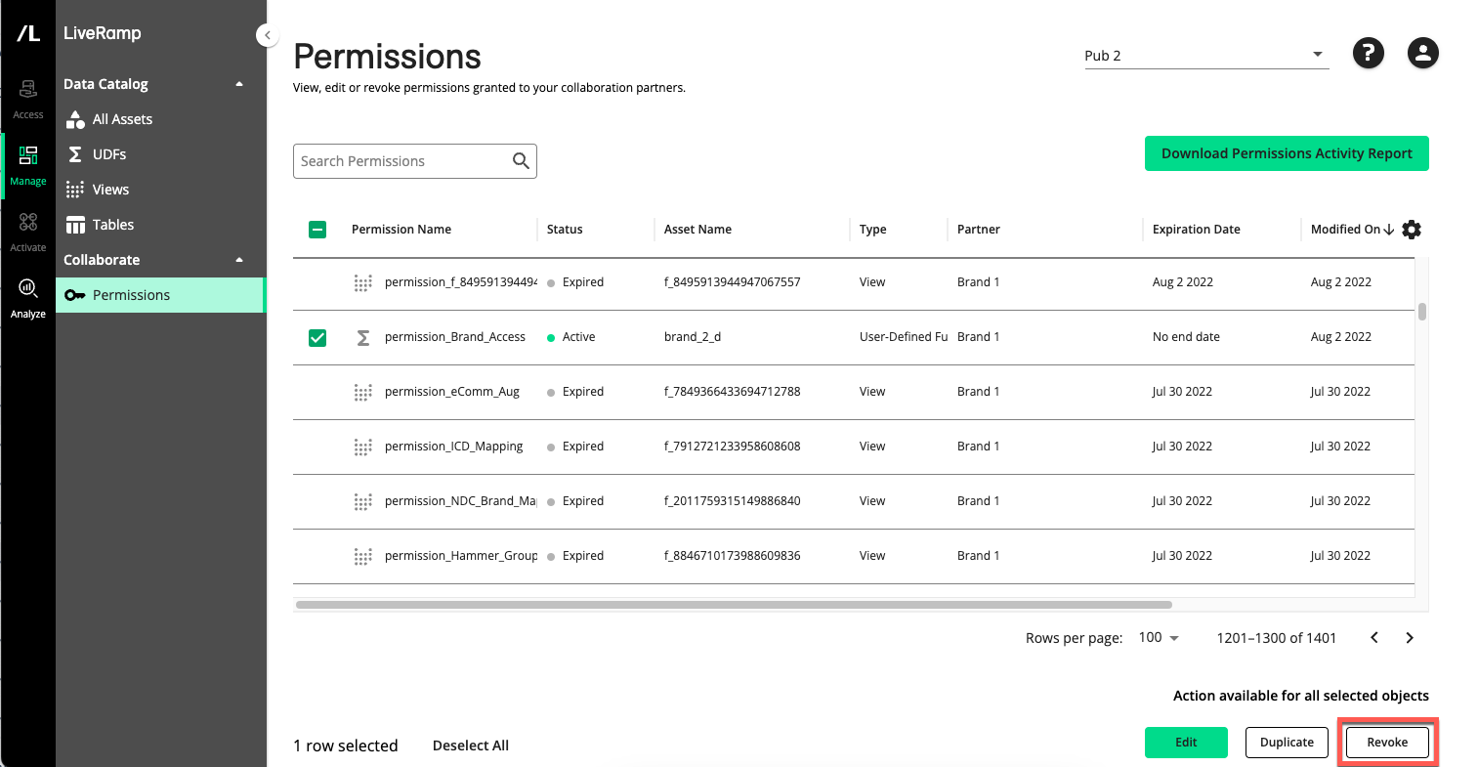Open the Rows per page dropdown
The image size is (1478, 767).
click(x=1160, y=638)
